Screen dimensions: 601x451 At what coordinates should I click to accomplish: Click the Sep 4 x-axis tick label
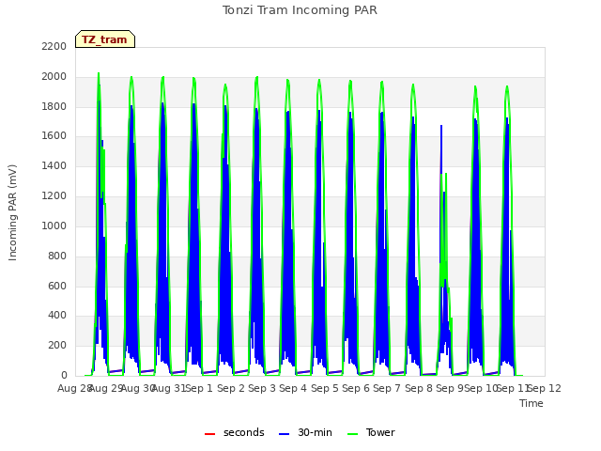coord(293,388)
